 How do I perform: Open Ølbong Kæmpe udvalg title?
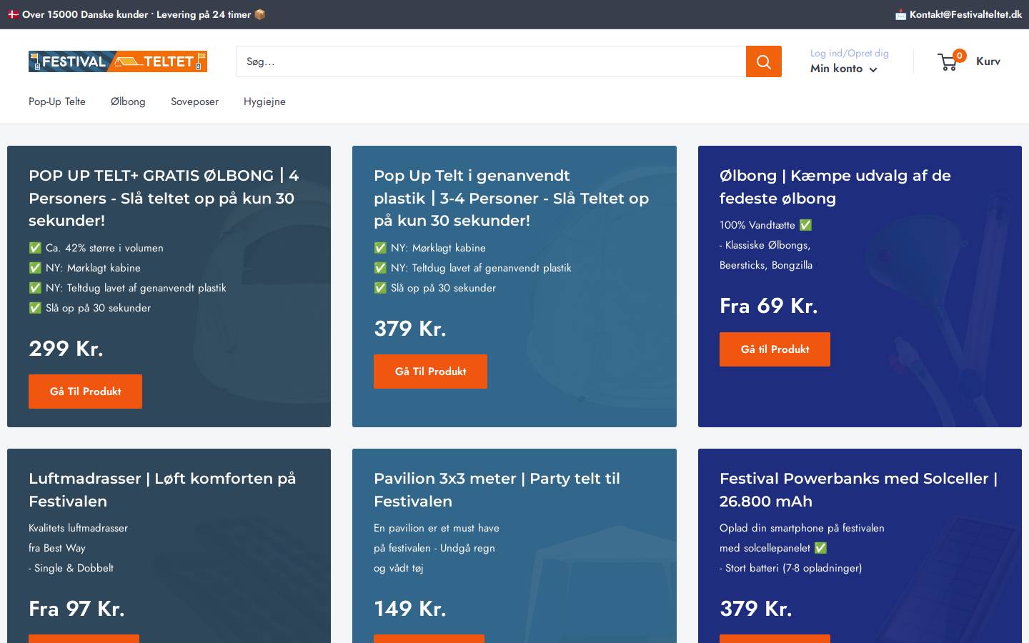point(835,186)
